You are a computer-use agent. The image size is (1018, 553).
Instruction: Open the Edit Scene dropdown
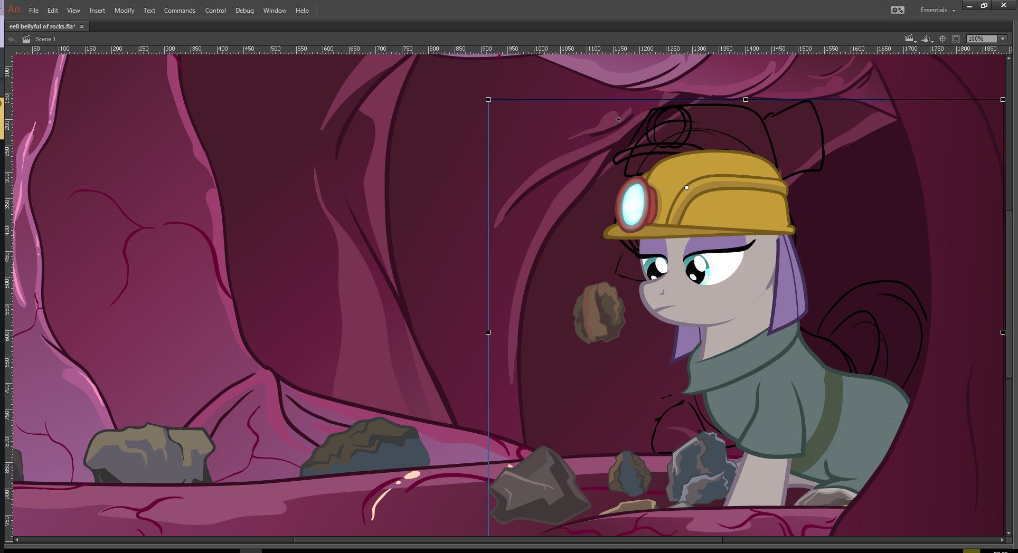[910, 39]
